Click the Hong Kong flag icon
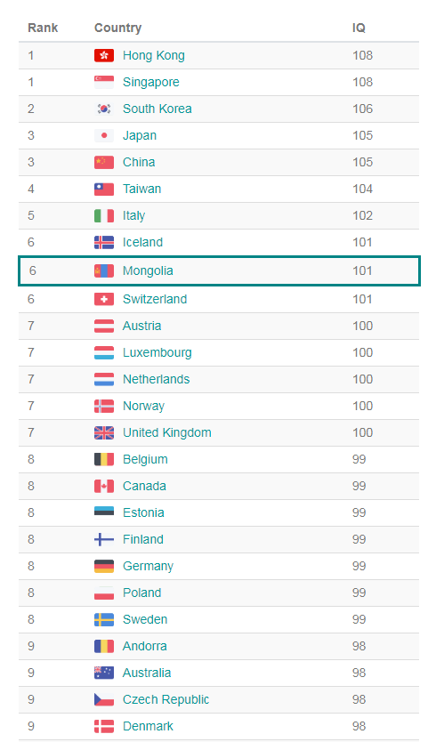This screenshot has width=428, height=742. tap(104, 55)
